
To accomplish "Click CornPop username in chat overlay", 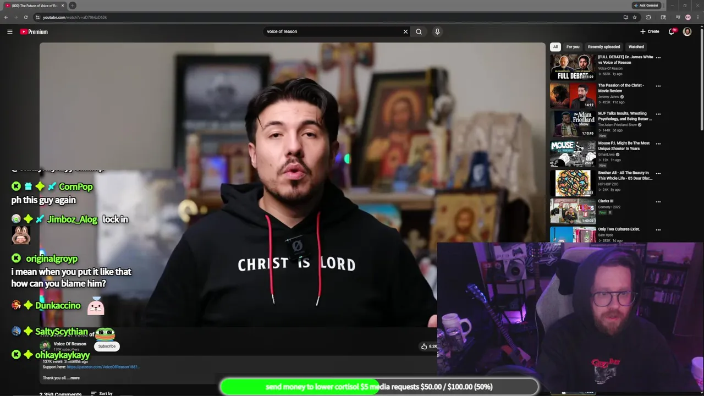I will click(x=75, y=186).
